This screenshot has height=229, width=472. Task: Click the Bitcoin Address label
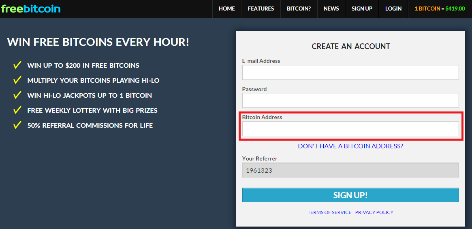click(x=262, y=117)
